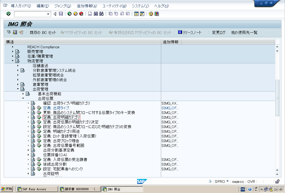Click the vertical scrollbar thumb of the tree
285x193 pixels.
pyautogui.click(x=277, y=98)
